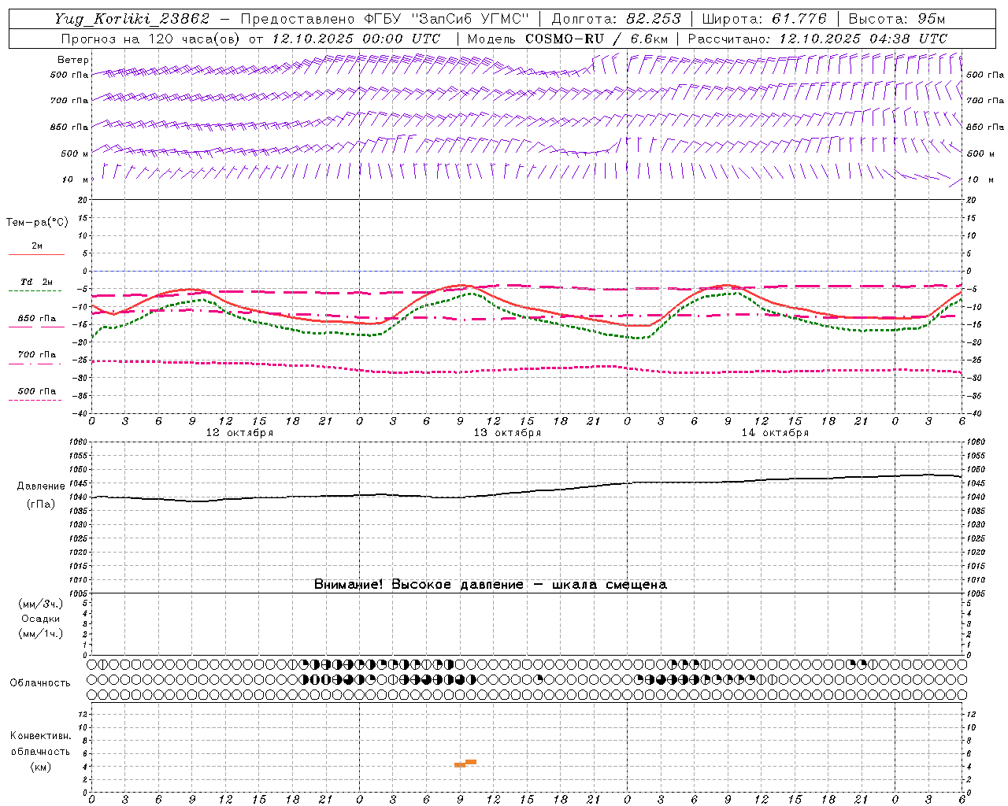The image size is (1008, 806).
Task: Click the Долгота: 82.253 field
Action: tap(616, 19)
